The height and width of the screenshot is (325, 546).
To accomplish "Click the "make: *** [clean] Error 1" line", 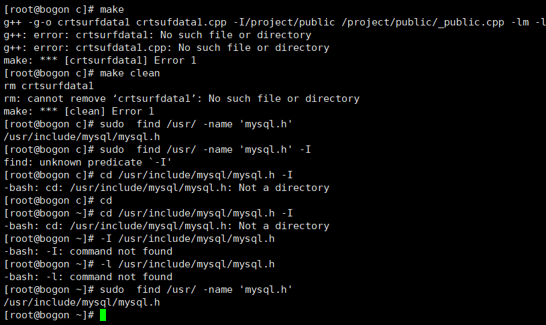I will point(78,111).
